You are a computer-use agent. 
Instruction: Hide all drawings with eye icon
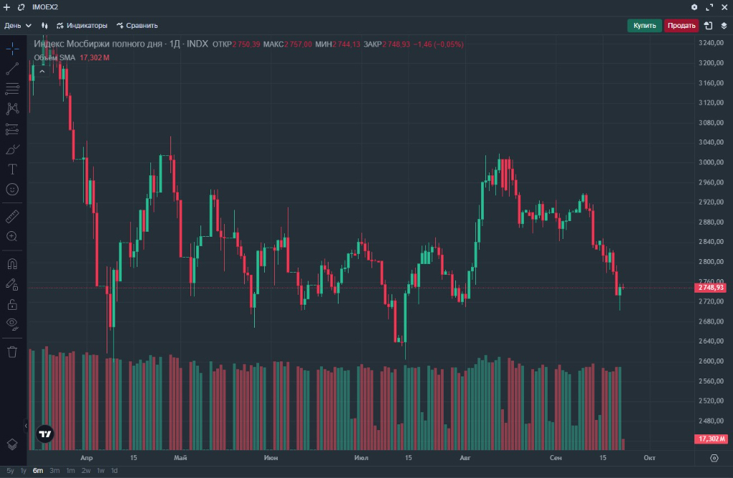[12, 323]
